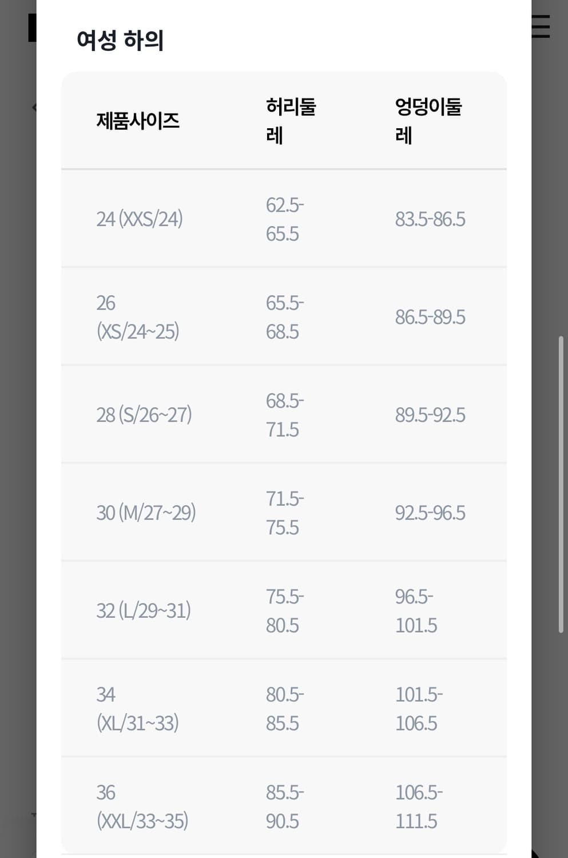Click the 제품사이즈 column header
The width and height of the screenshot is (568, 858).
click(x=138, y=121)
